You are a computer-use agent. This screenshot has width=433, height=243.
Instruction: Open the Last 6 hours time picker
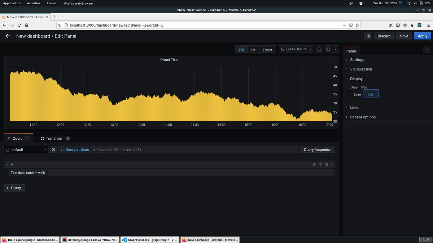pos(296,49)
